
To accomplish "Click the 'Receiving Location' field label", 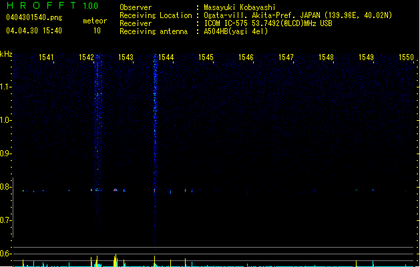I will [x=156, y=15].
